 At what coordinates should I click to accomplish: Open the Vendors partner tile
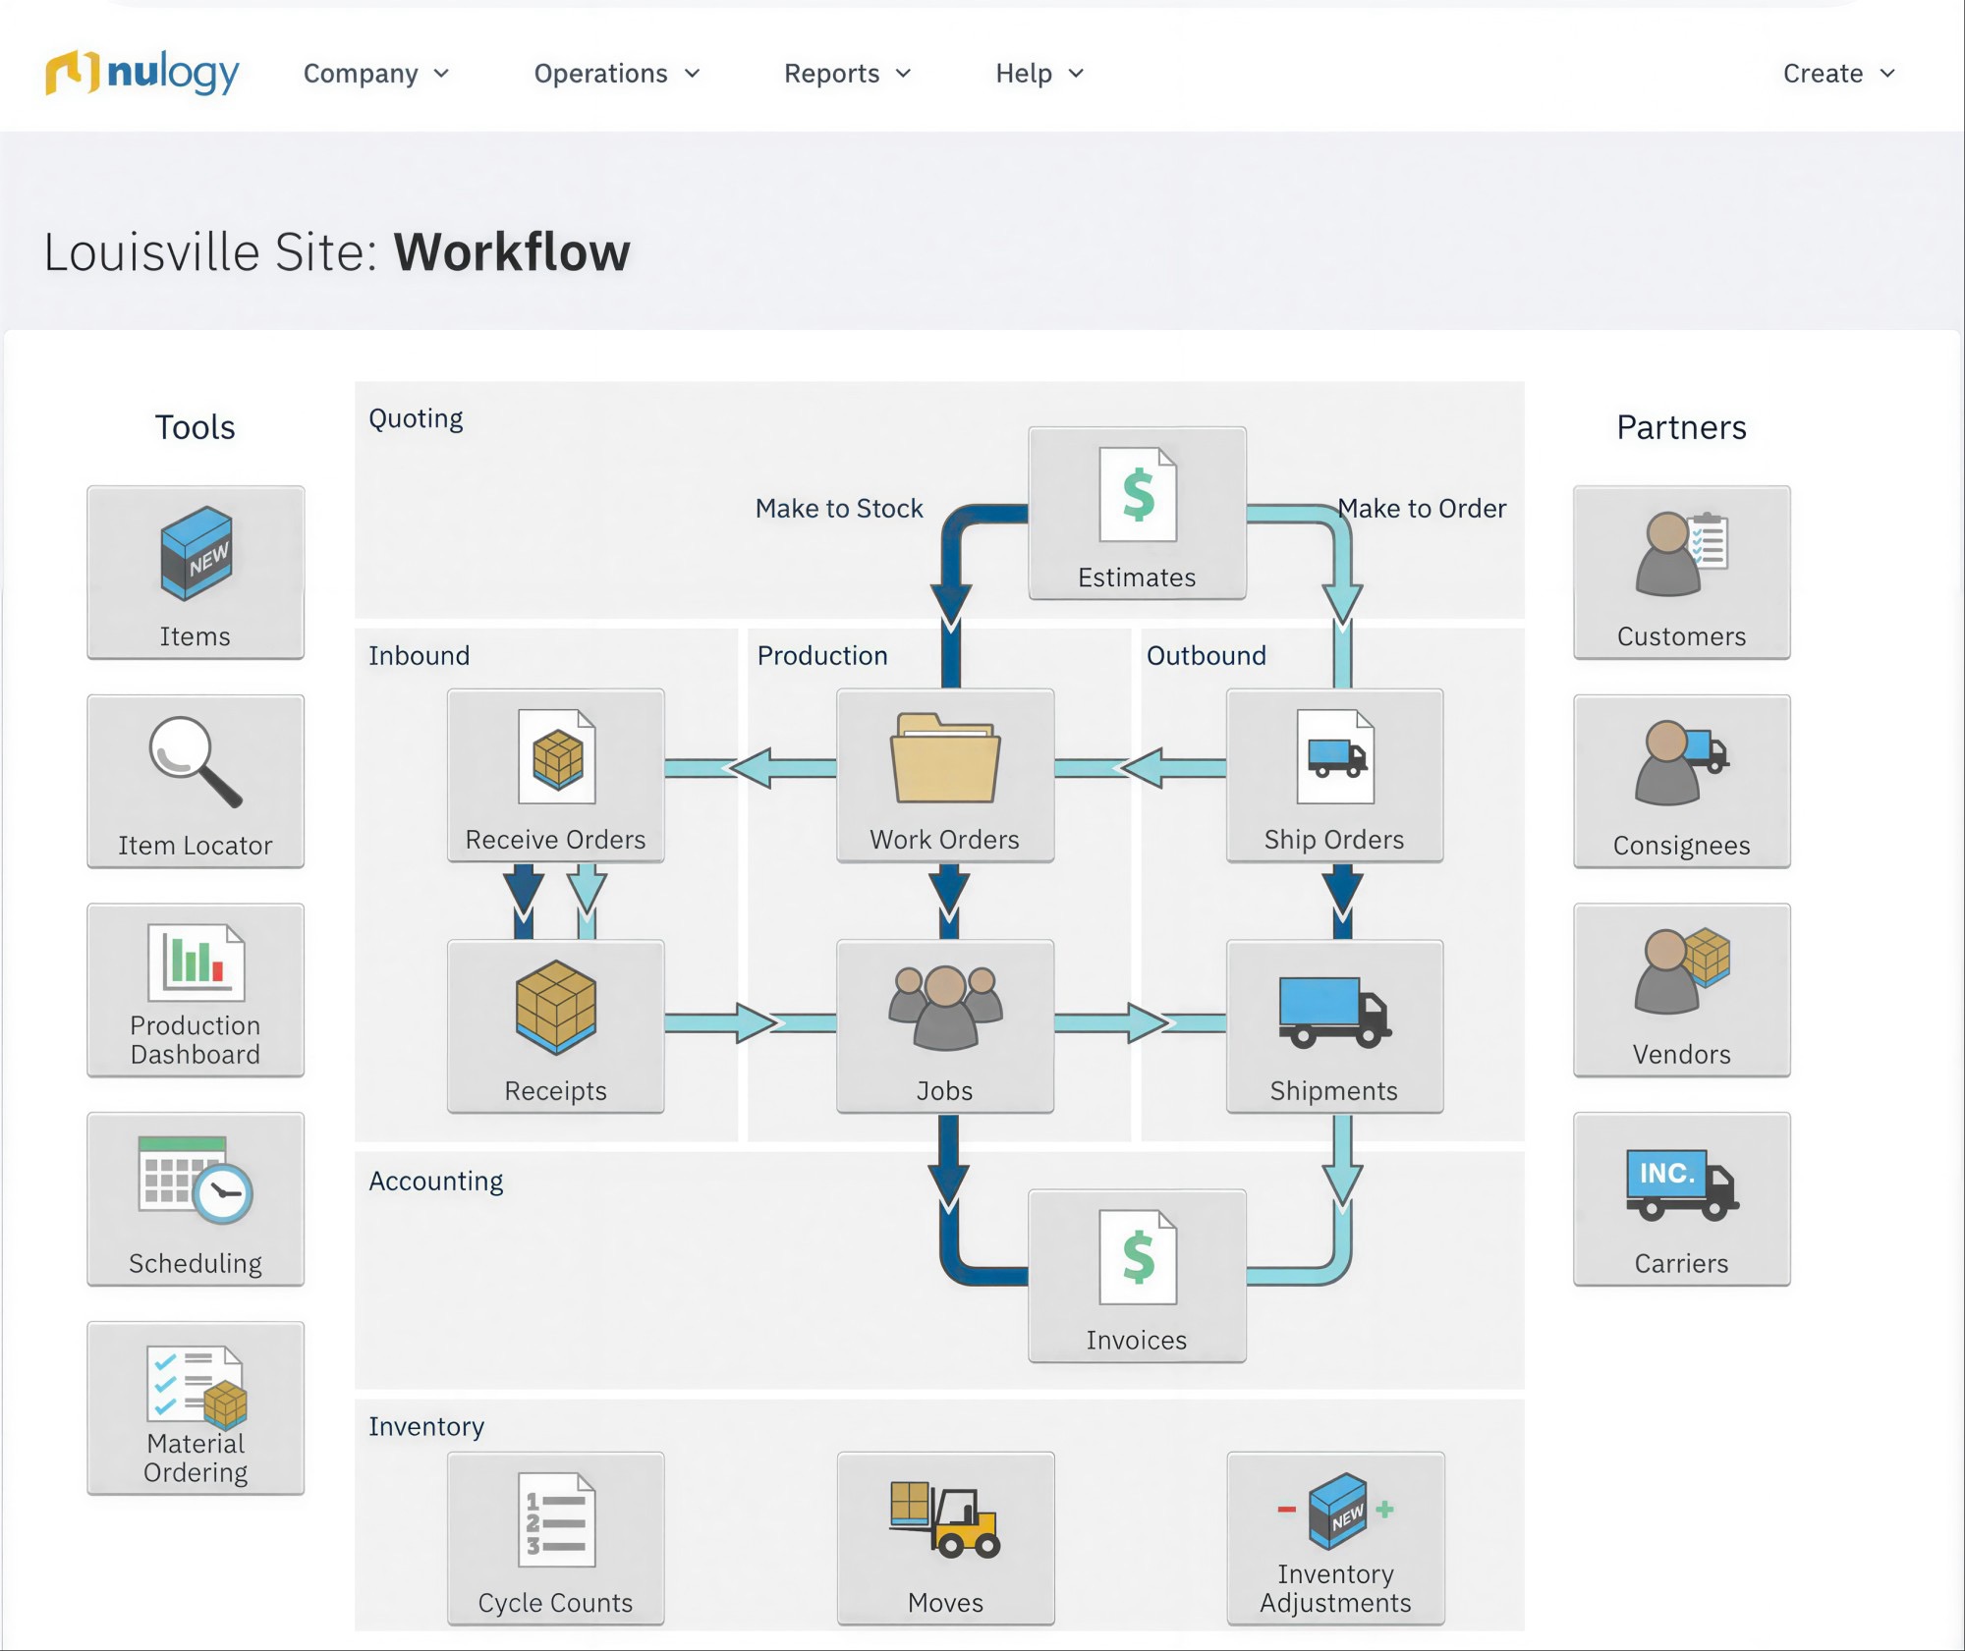tap(1682, 990)
